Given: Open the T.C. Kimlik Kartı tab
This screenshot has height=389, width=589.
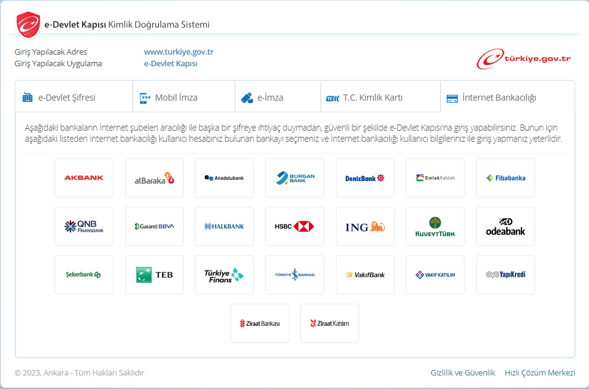Looking at the screenshot, I should tap(380, 97).
